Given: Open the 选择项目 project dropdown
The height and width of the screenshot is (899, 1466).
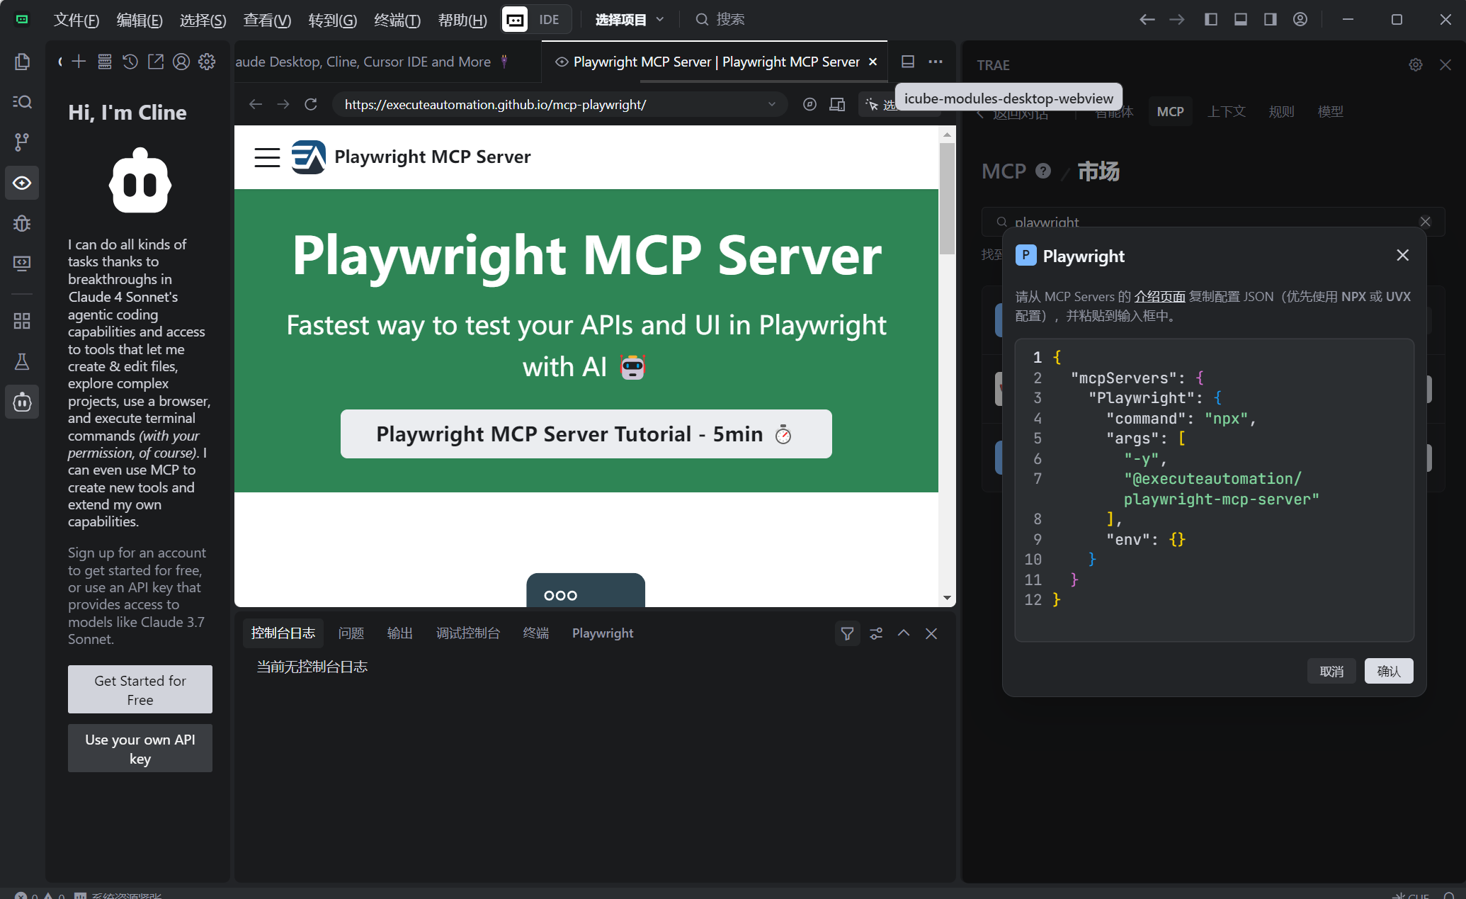Looking at the screenshot, I should coord(629,20).
